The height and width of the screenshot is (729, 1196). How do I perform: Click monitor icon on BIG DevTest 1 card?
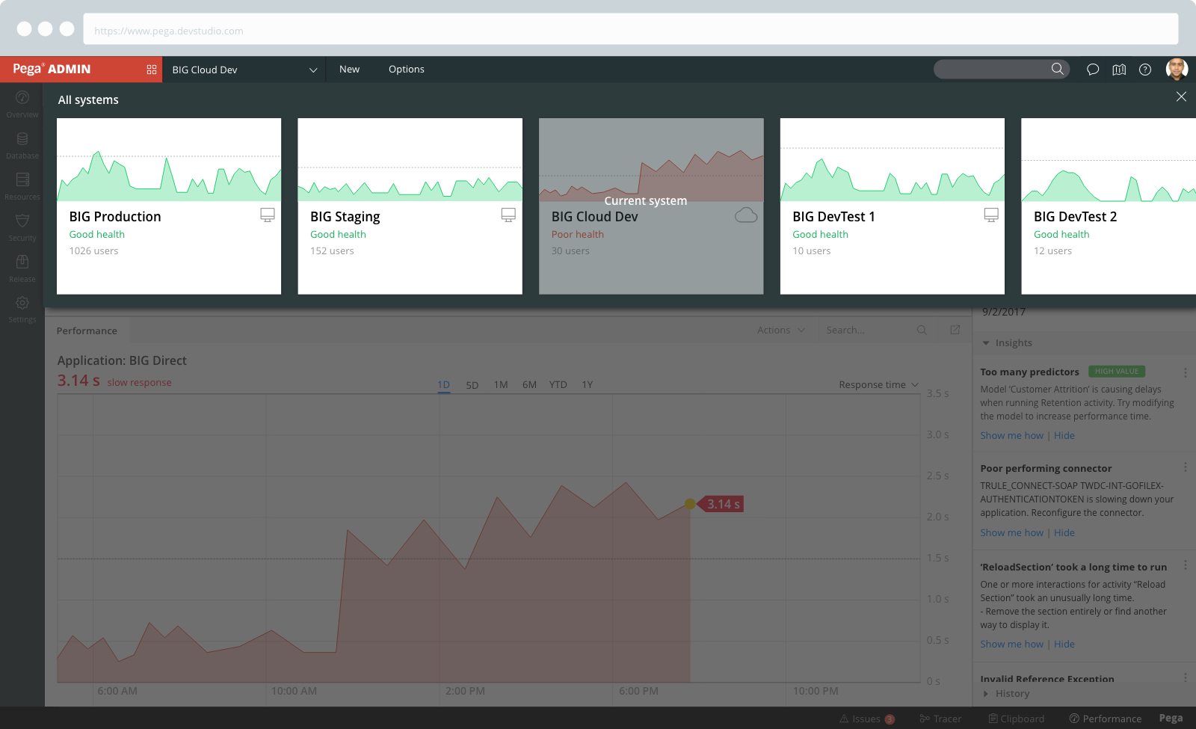point(991,215)
